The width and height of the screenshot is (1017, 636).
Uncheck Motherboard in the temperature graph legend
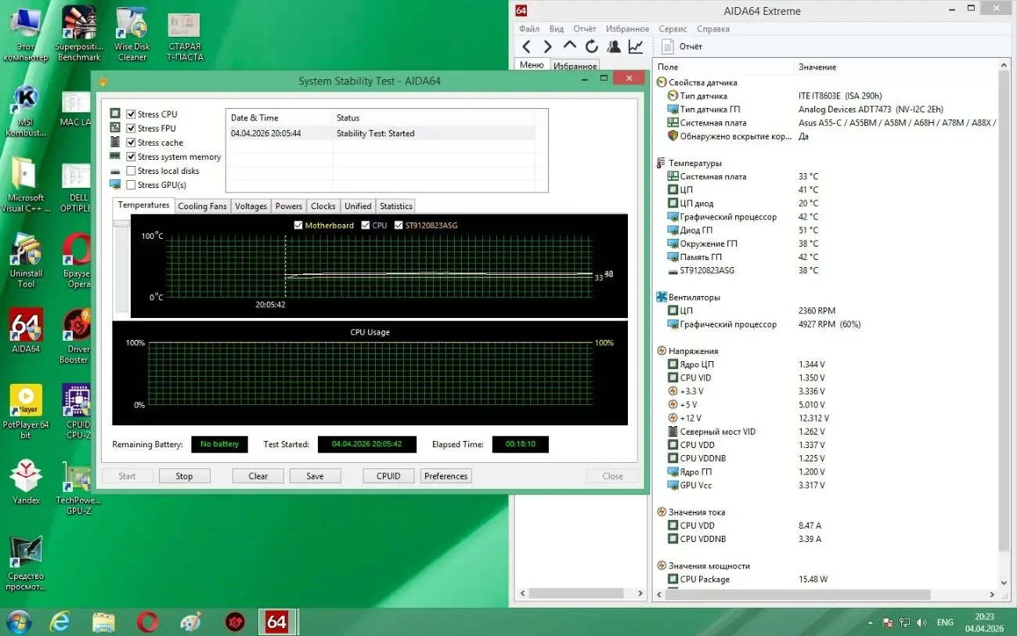pos(298,225)
